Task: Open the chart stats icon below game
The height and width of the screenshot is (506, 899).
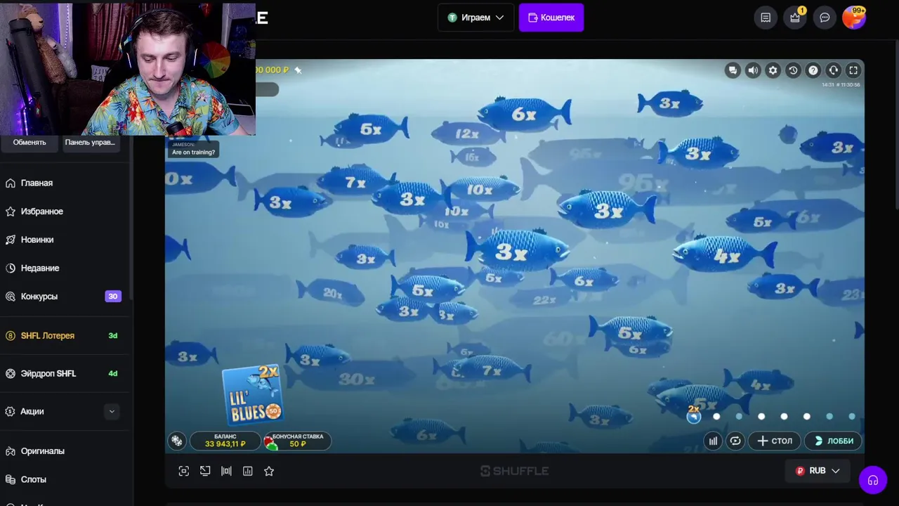Action: [x=247, y=471]
